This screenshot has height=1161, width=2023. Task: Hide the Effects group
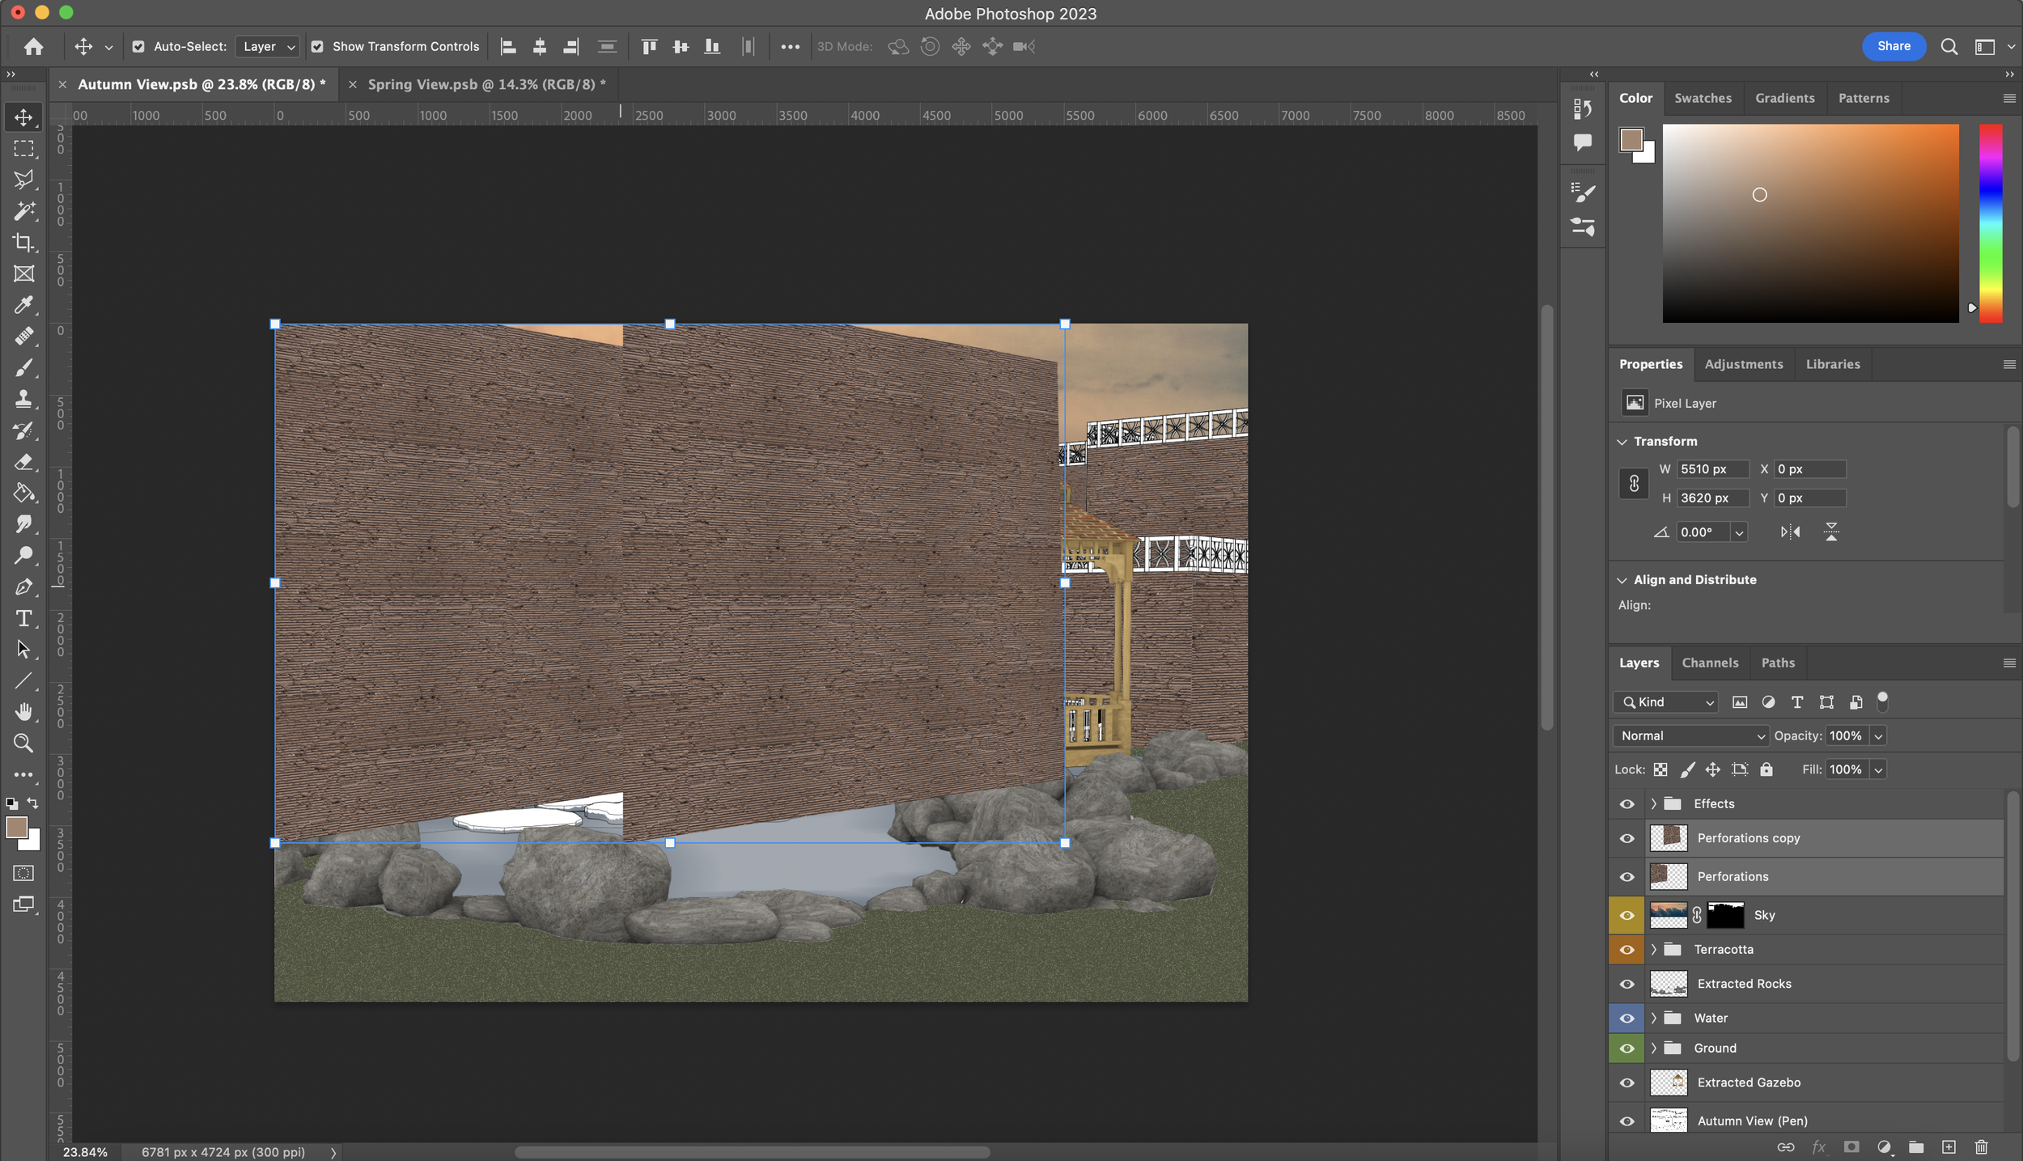[1626, 804]
